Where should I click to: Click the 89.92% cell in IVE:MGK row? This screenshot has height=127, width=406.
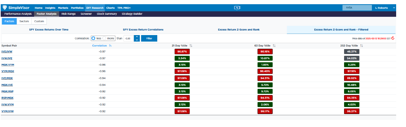coord(351,78)
